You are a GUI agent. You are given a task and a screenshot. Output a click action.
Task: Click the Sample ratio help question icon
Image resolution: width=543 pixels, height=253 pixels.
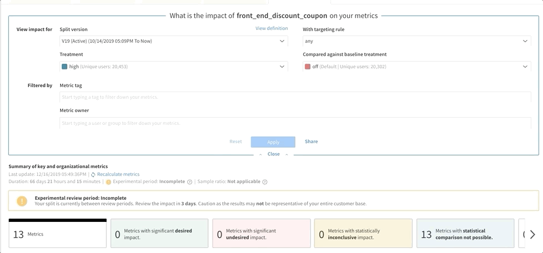click(265, 182)
